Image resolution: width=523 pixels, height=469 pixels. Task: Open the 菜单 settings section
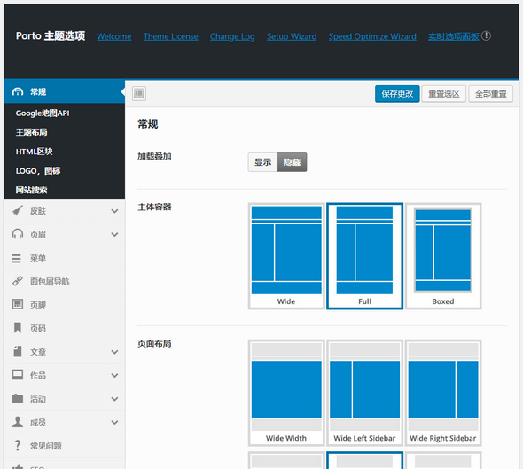point(64,258)
